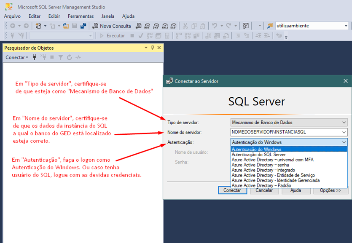Click the Copy icon in toolbar
Image resolution: width=352 pixels, height=243 pixels.
pyautogui.click(x=194, y=26)
